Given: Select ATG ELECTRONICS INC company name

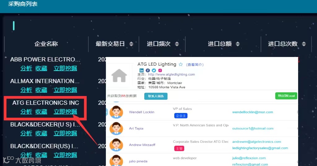Looking at the screenshot, I should (46, 103).
